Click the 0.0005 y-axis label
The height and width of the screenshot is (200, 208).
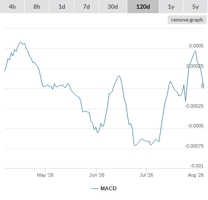196,46
